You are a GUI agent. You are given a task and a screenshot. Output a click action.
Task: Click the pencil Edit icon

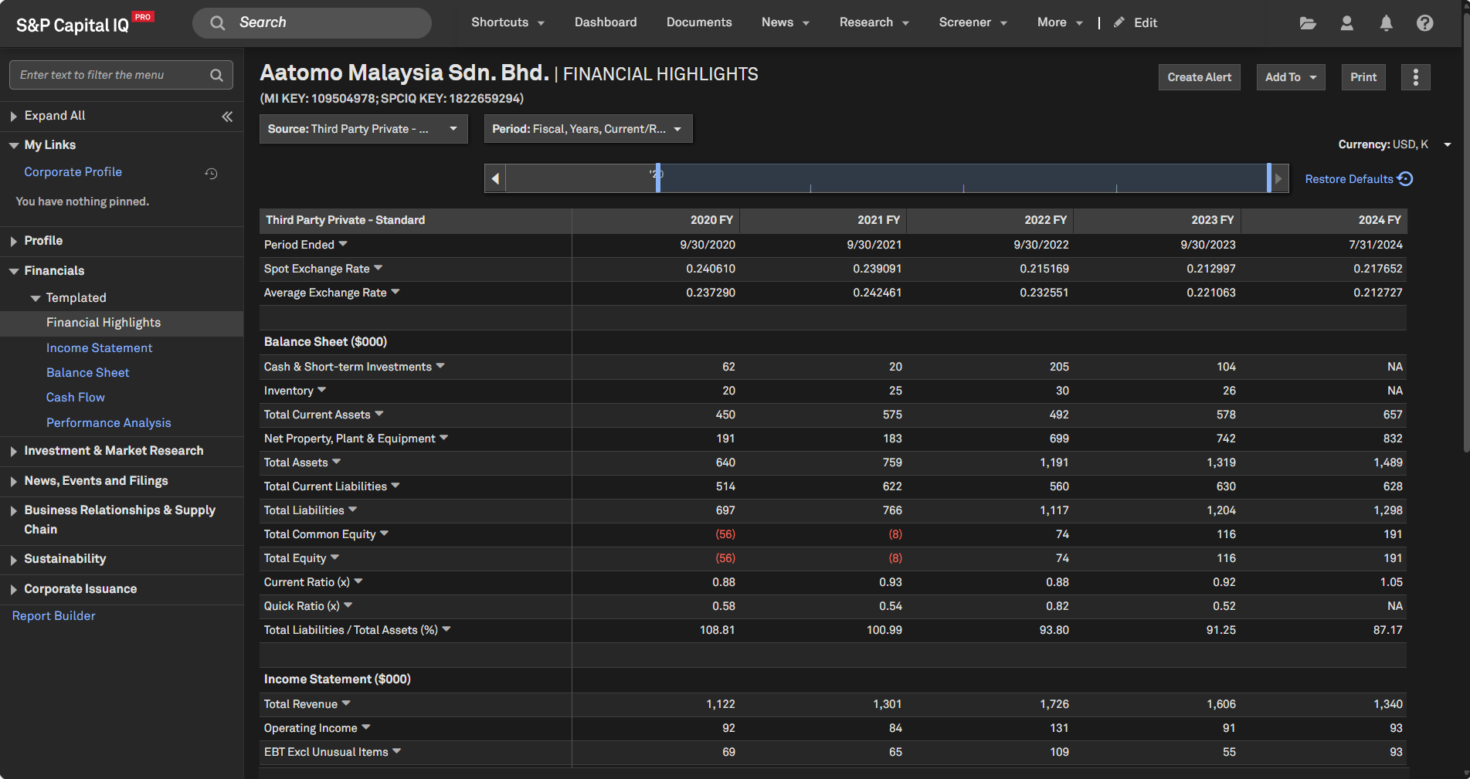(x=1119, y=22)
